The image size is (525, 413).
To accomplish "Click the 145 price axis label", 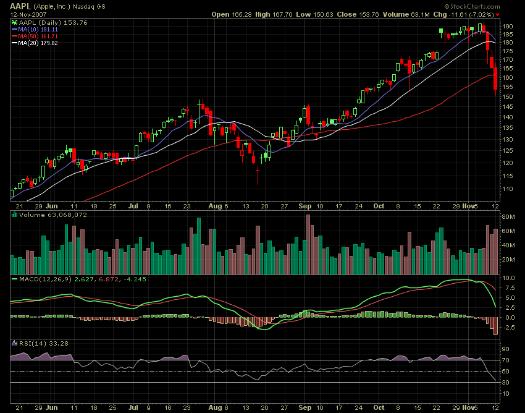I will point(507,106).
